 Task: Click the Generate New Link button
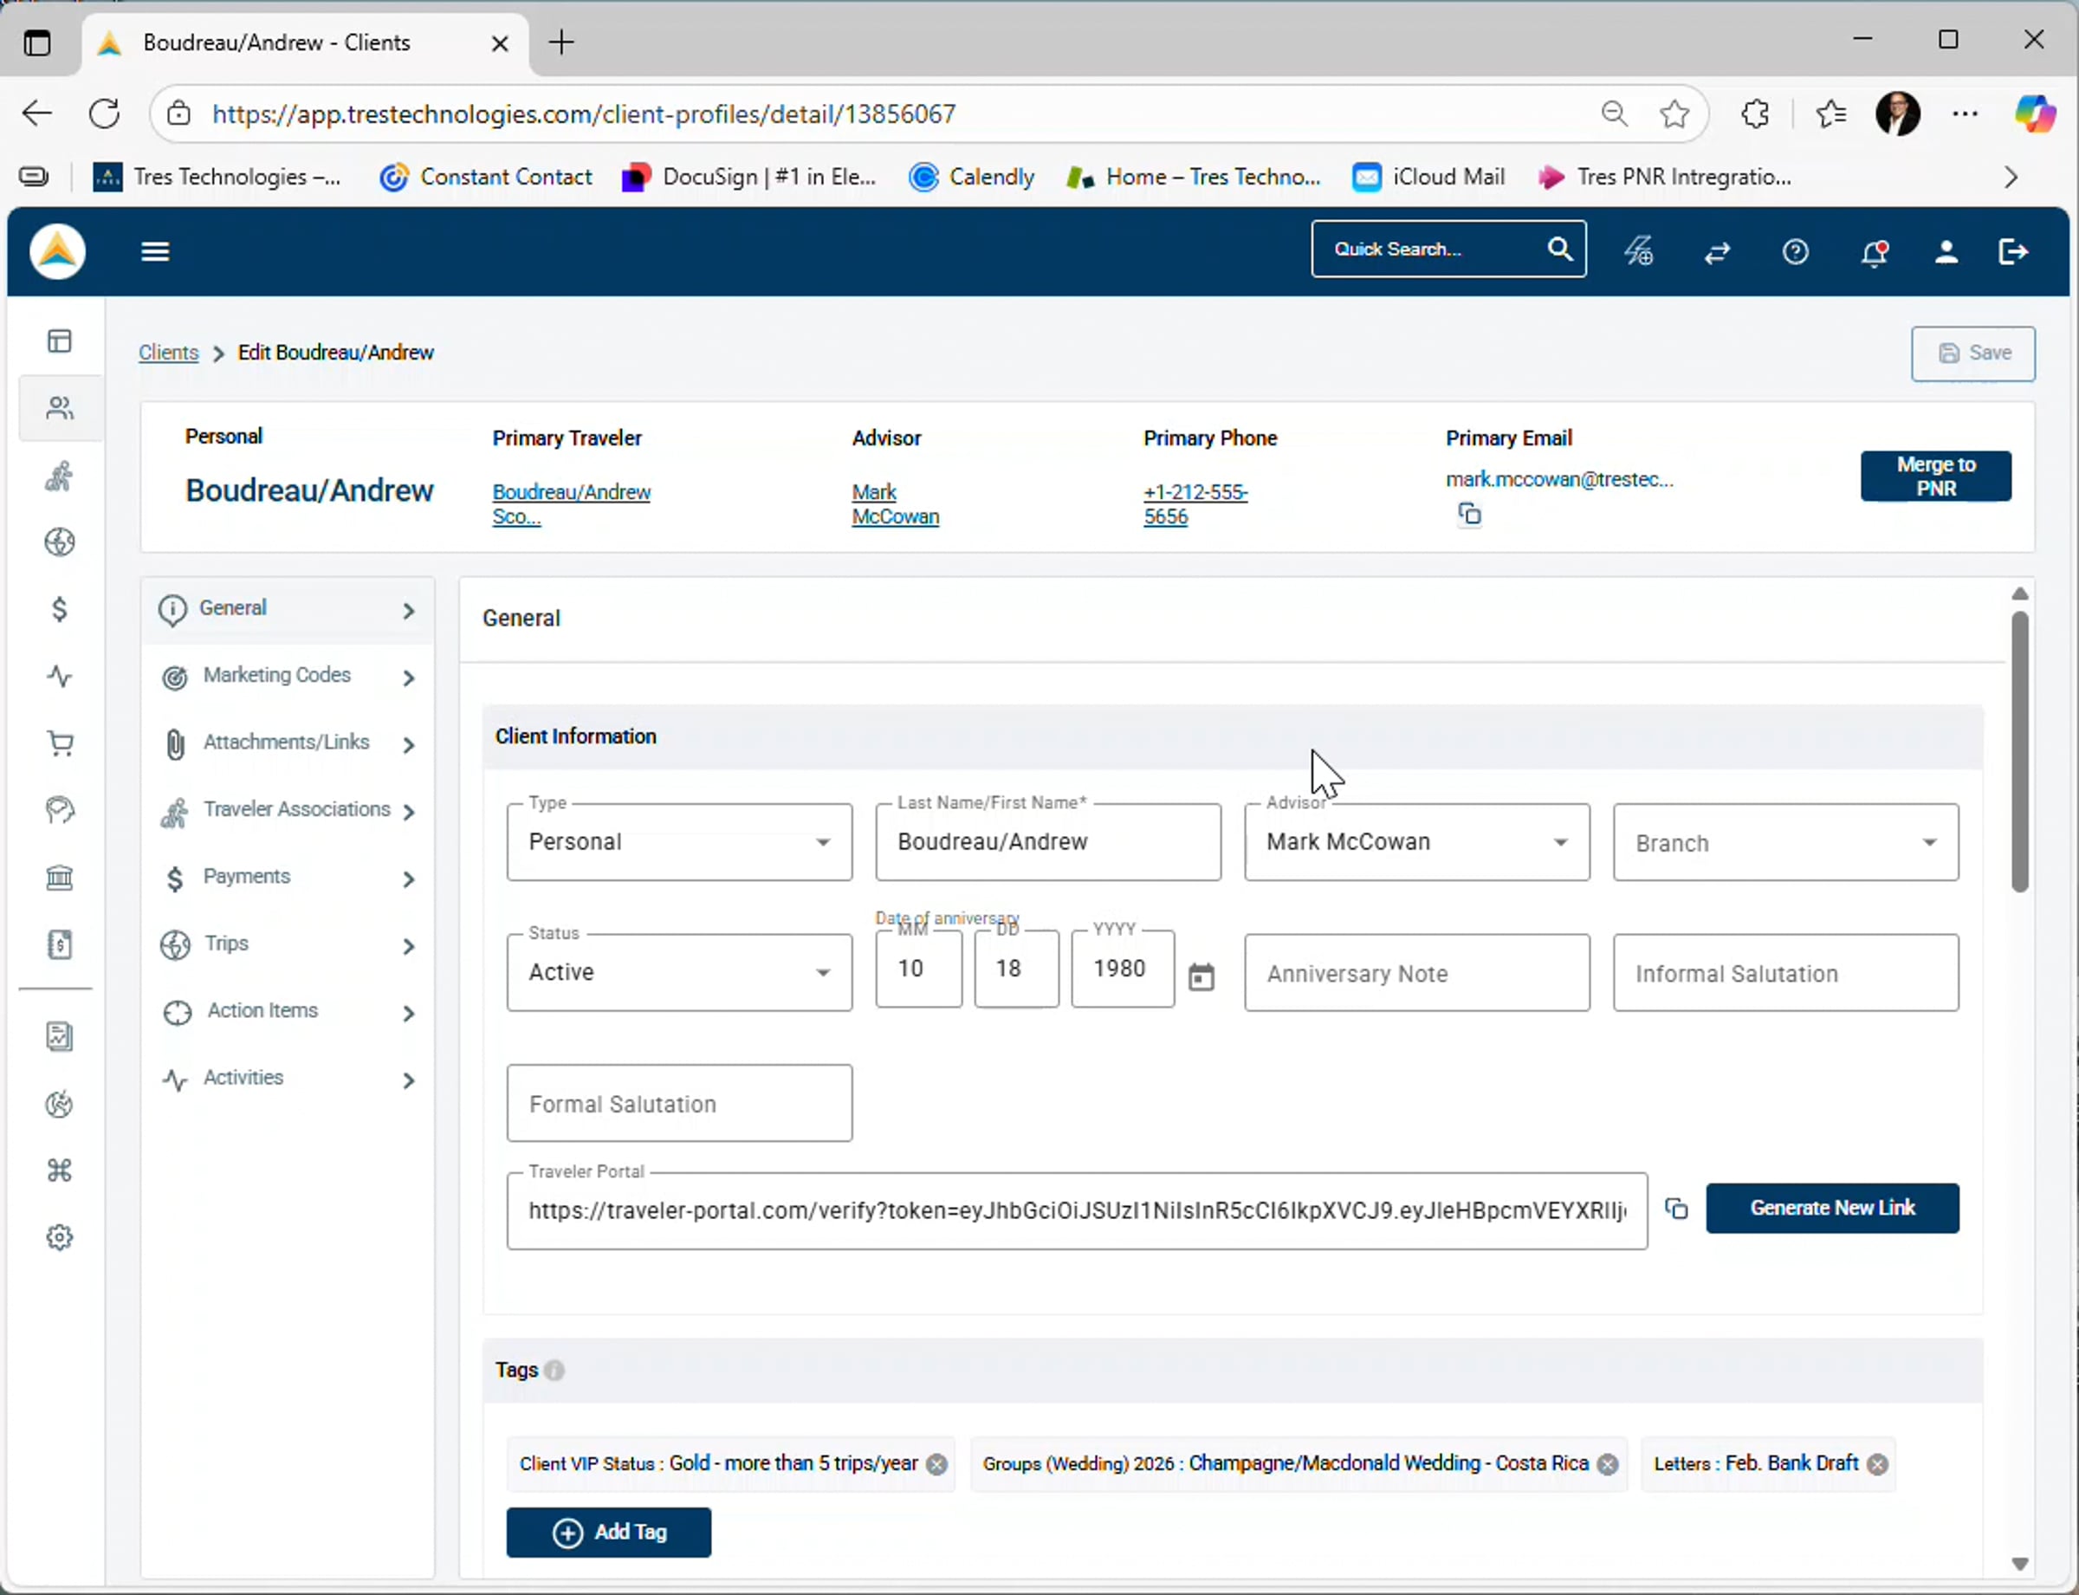pyautogui.click(x=1831, y=1208)
